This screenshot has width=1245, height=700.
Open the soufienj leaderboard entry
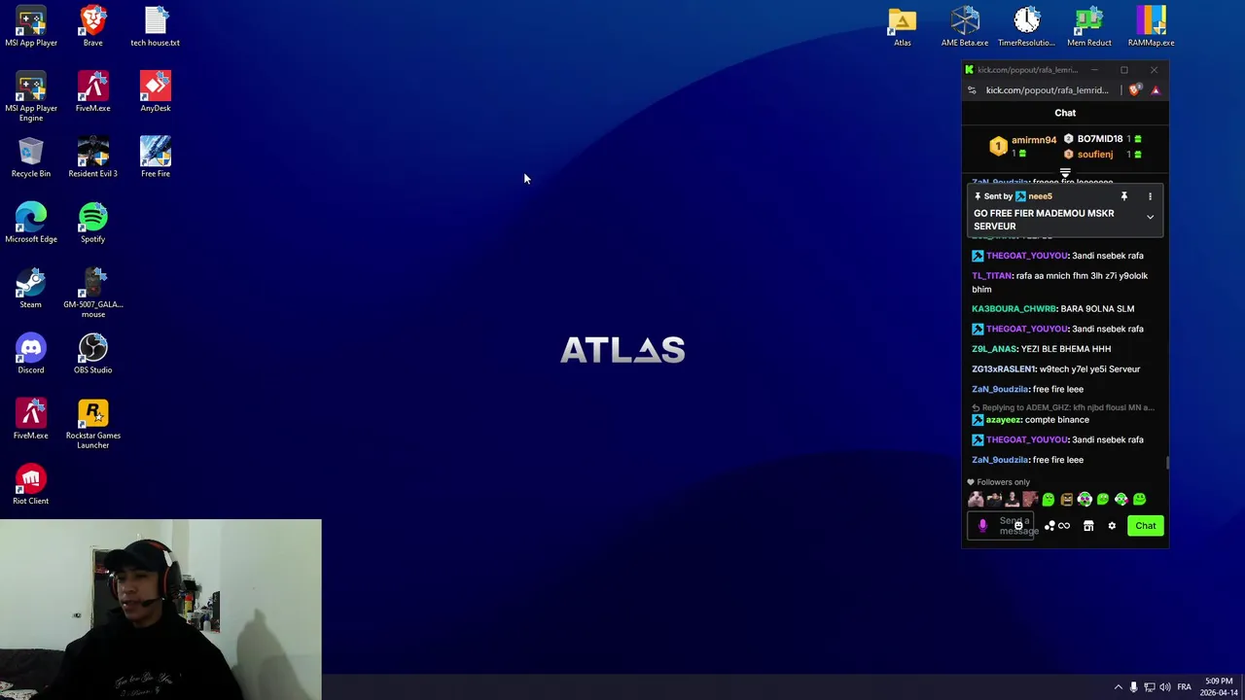click(1102, 155)
